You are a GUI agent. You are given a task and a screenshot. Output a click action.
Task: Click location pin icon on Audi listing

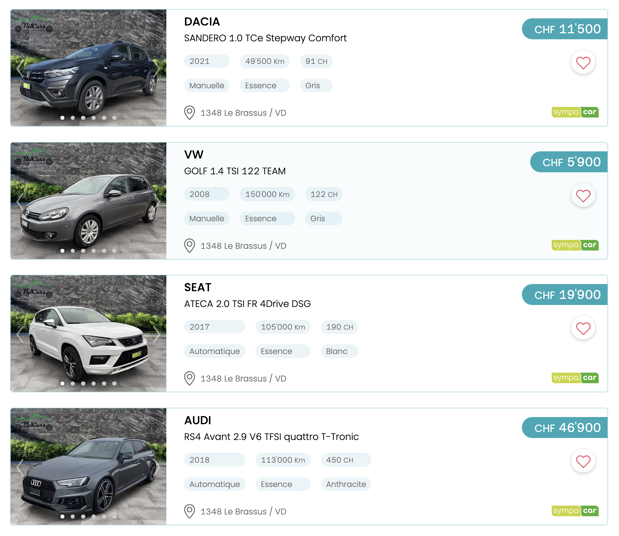[190, 511]
